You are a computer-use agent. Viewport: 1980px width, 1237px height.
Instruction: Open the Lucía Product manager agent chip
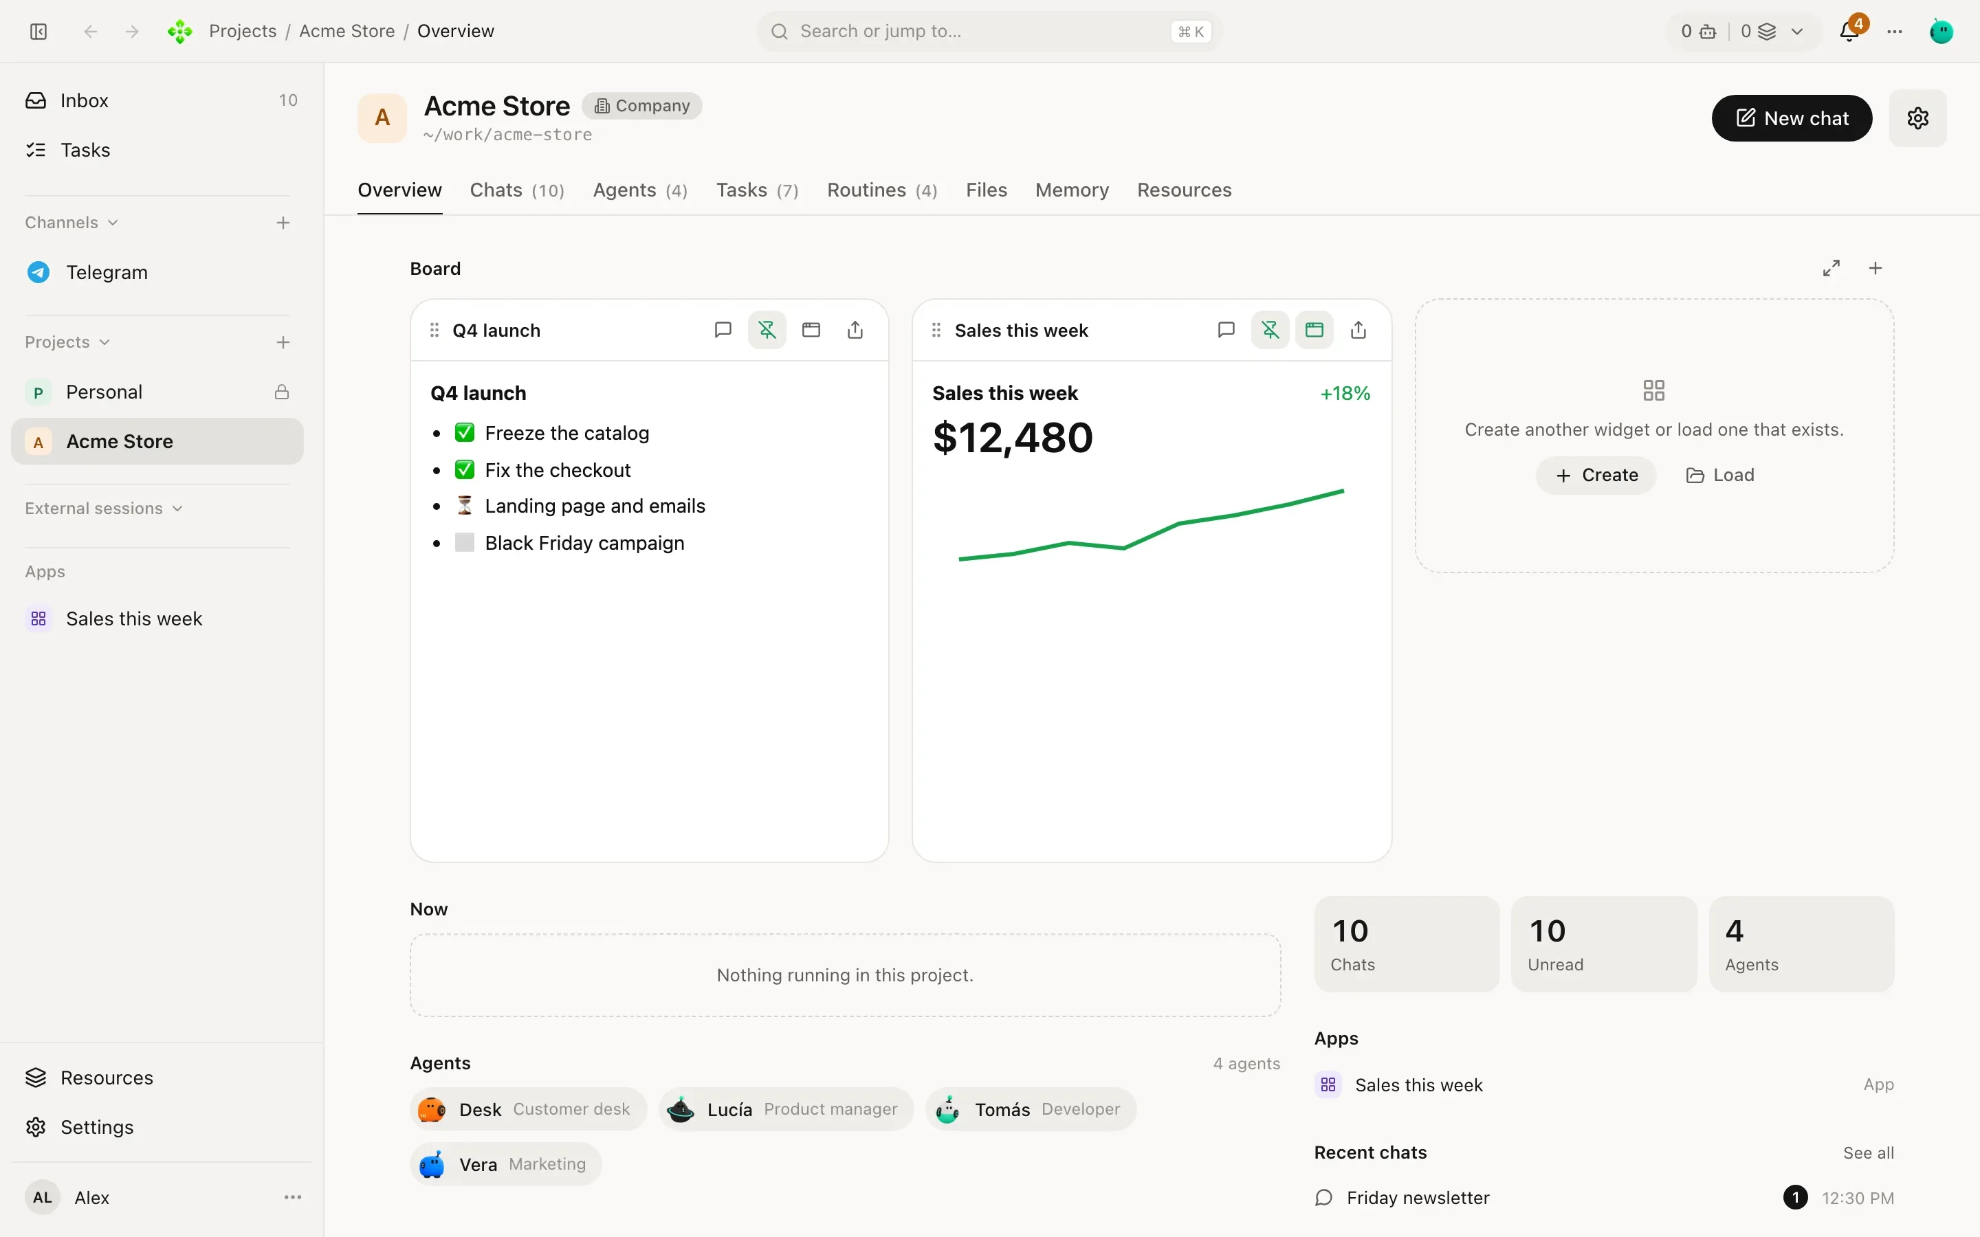[x=785, y=1109]
